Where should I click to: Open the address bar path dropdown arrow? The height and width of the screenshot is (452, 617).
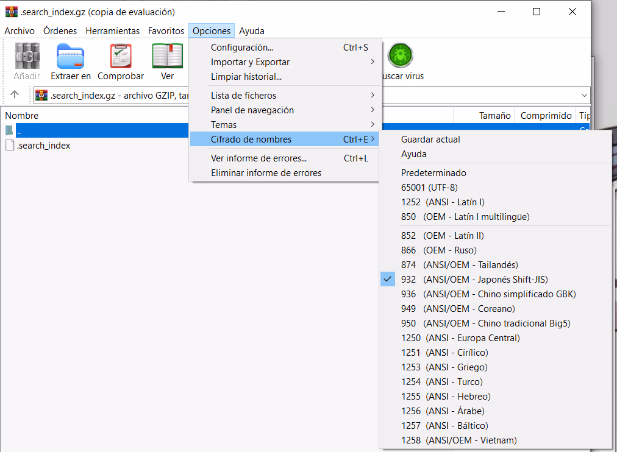[x=584, y=96]
